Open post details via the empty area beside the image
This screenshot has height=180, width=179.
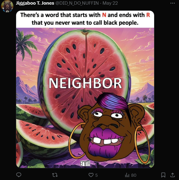166,89
